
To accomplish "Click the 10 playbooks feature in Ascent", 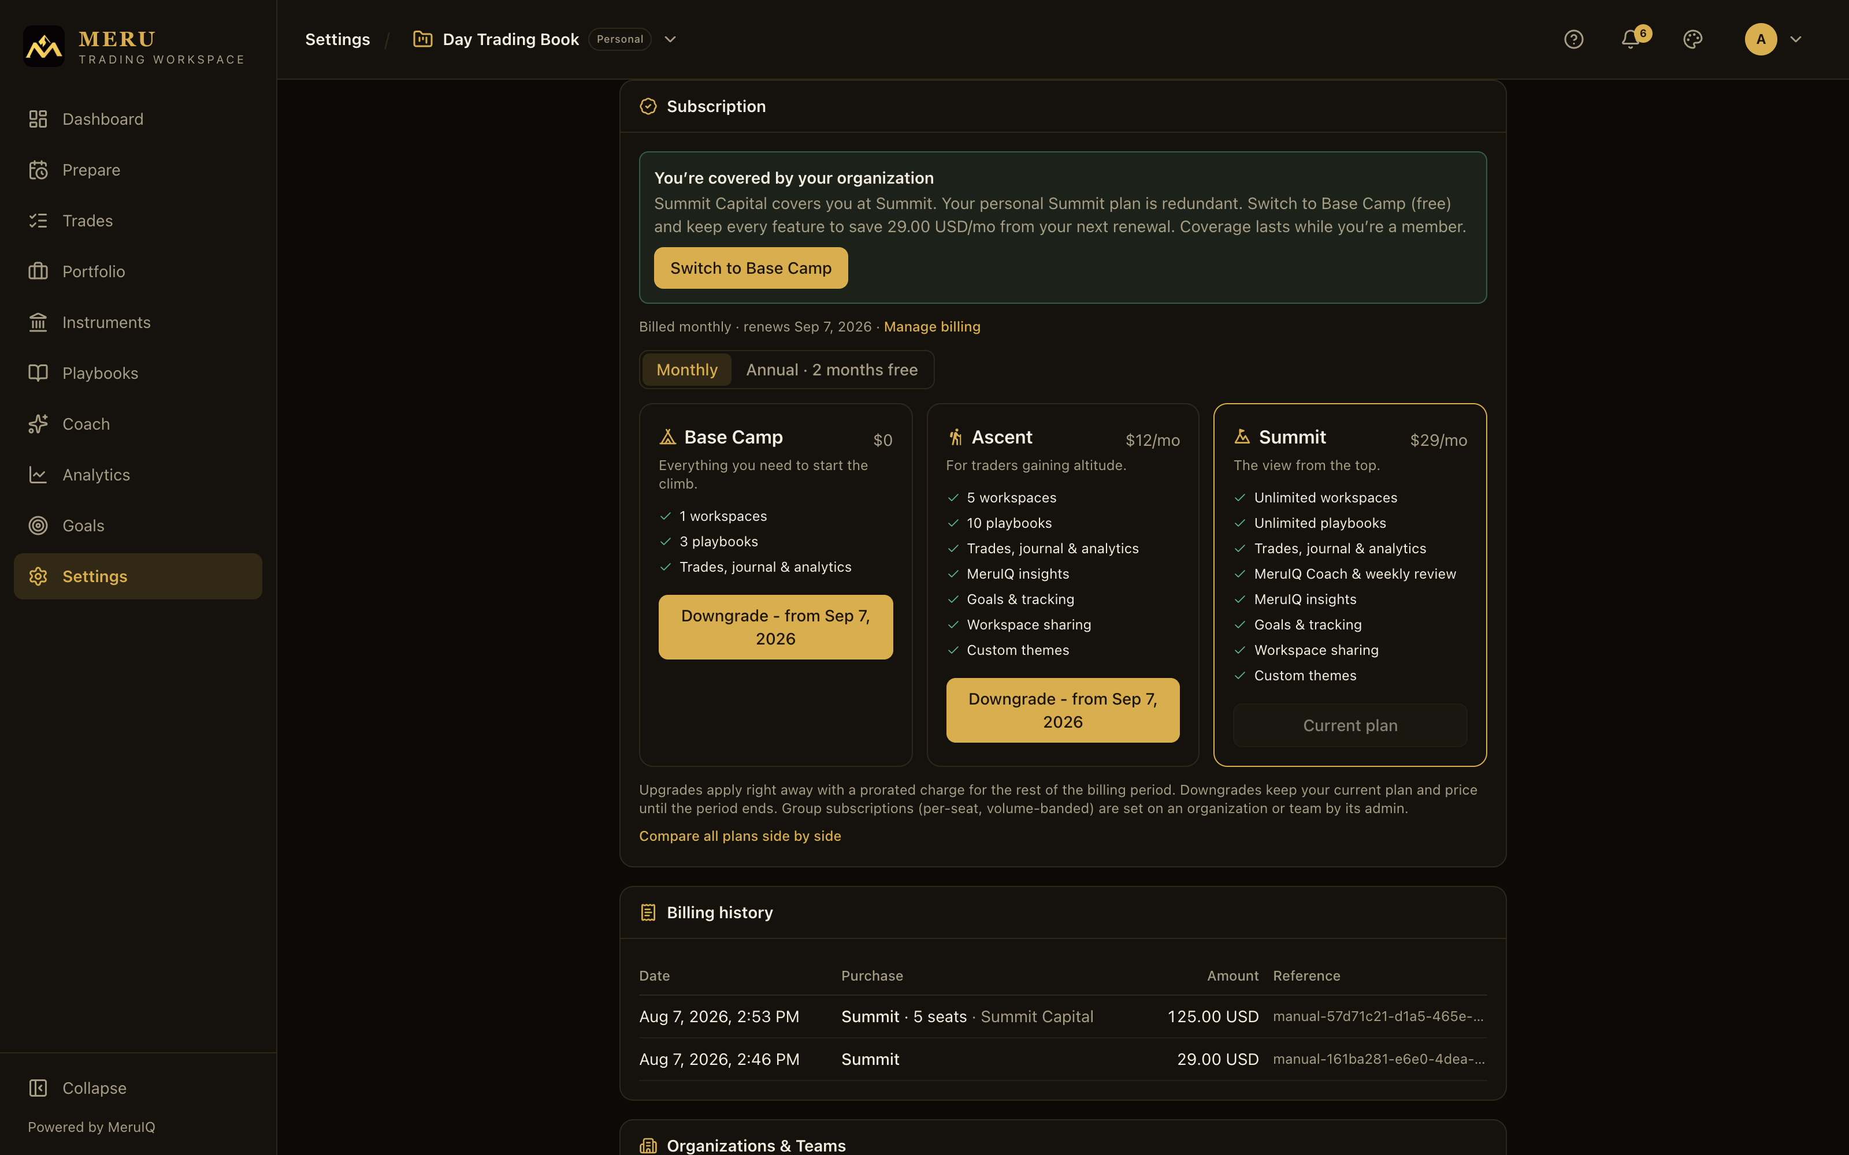I will 1008,523.
